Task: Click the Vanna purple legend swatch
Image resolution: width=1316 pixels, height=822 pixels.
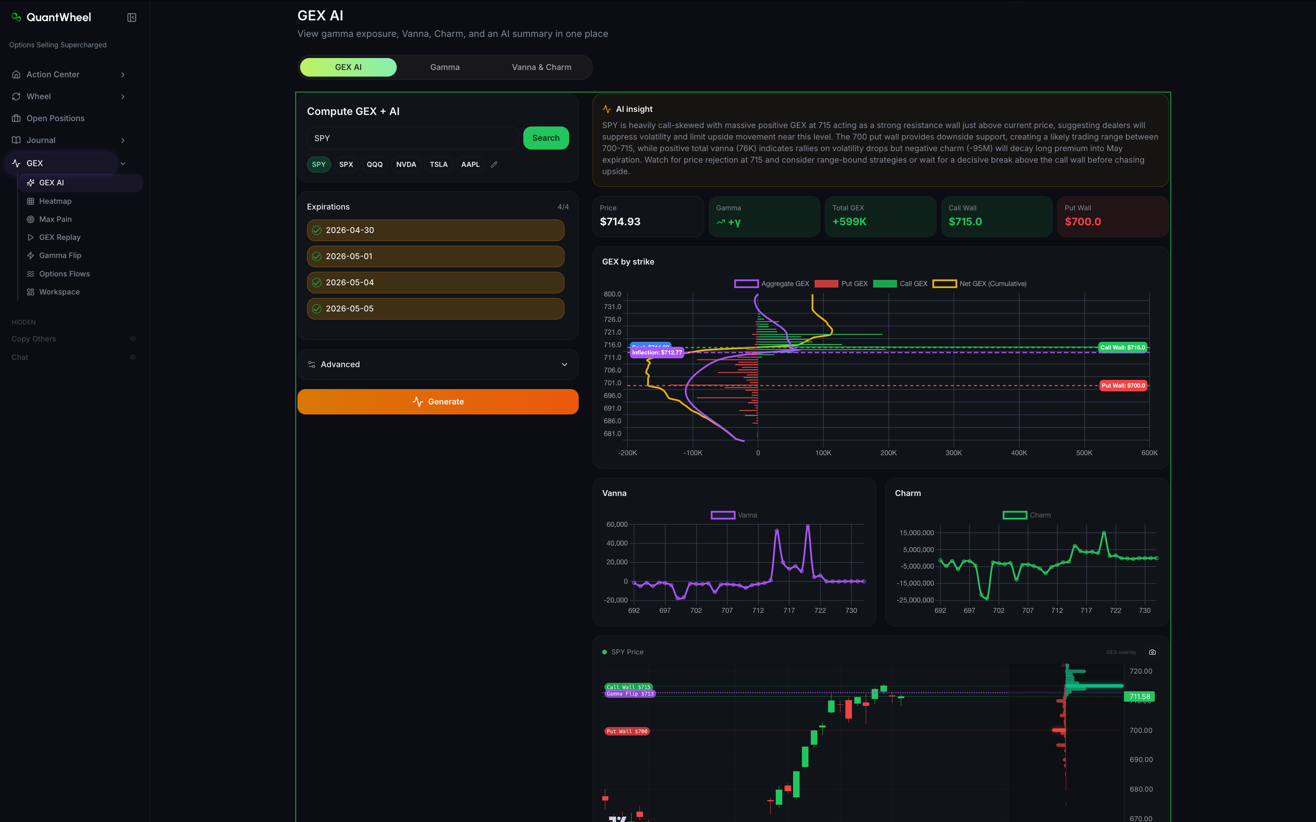Action: [723, 515]
